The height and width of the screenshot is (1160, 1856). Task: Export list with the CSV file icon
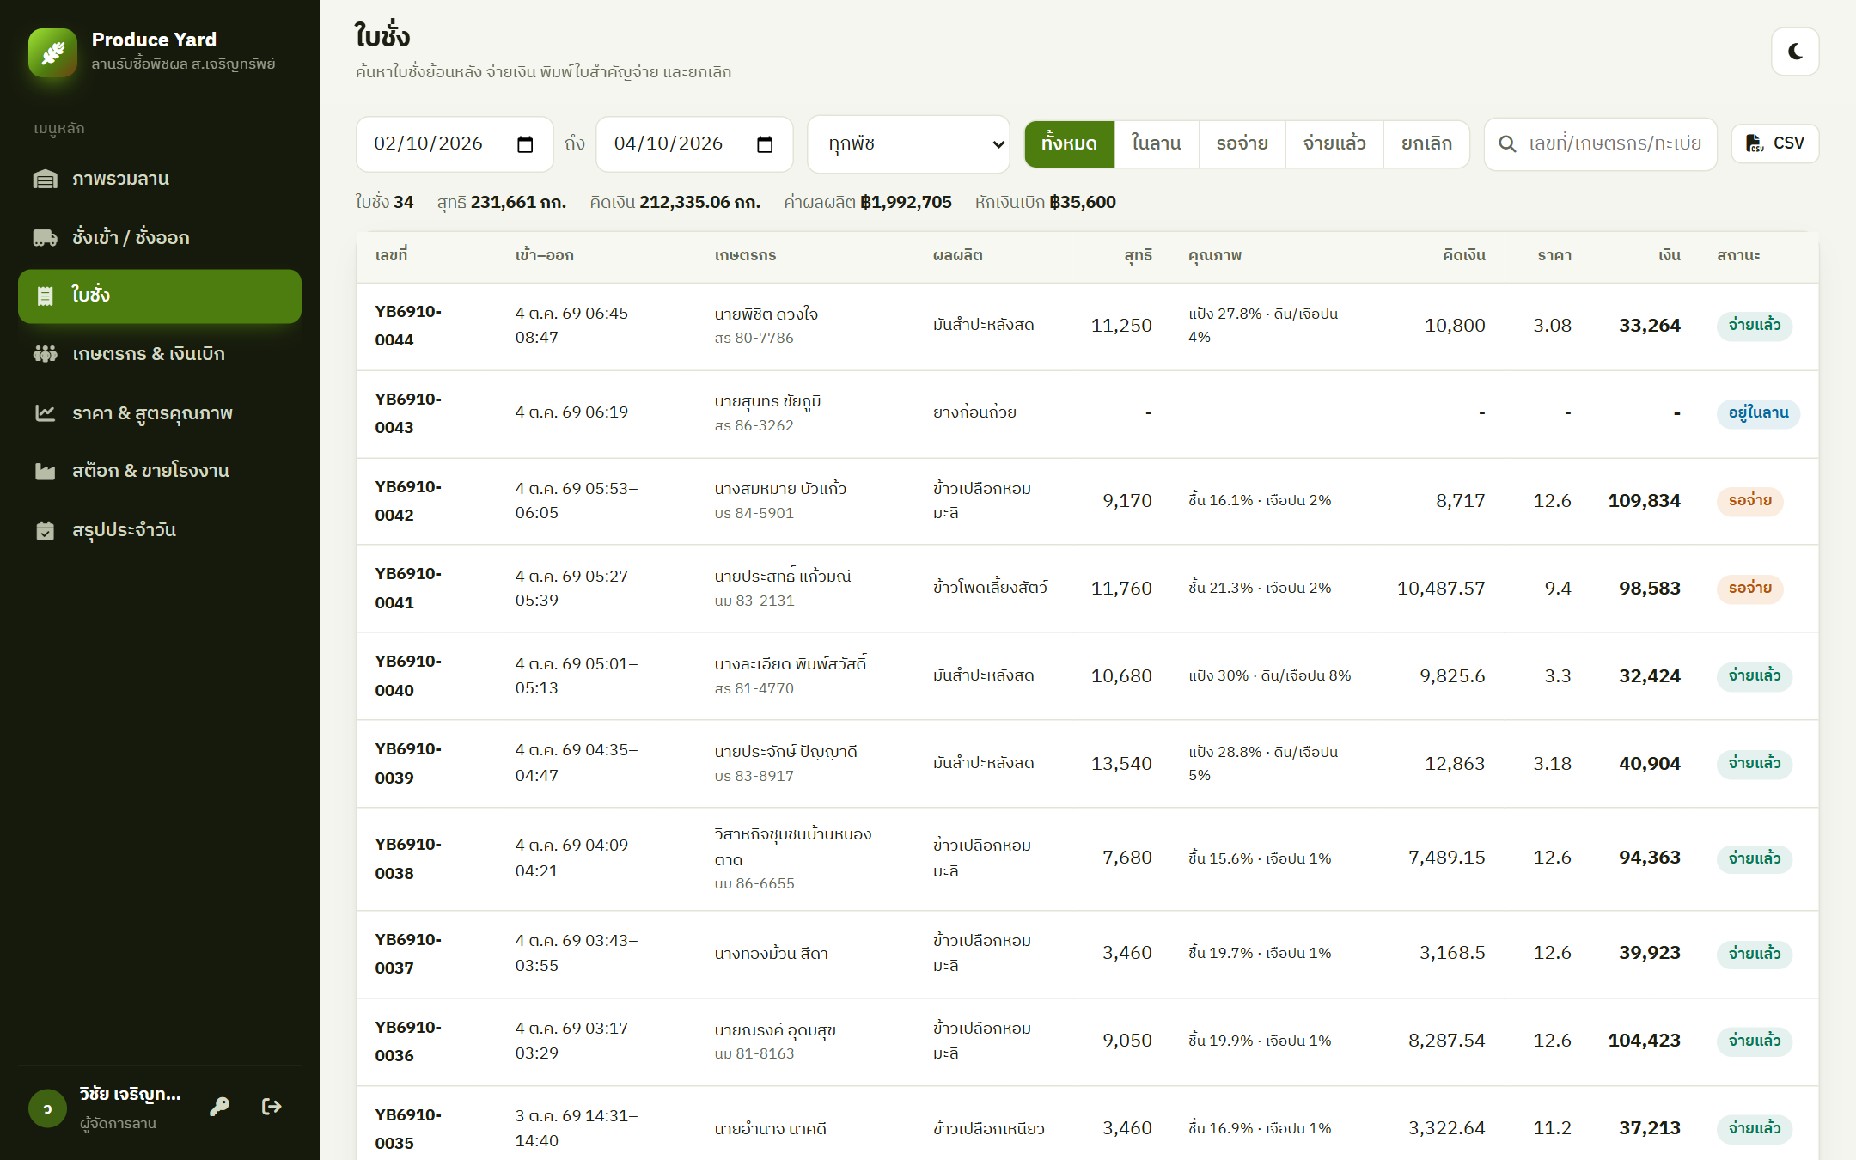click(x=1775, y=143)
